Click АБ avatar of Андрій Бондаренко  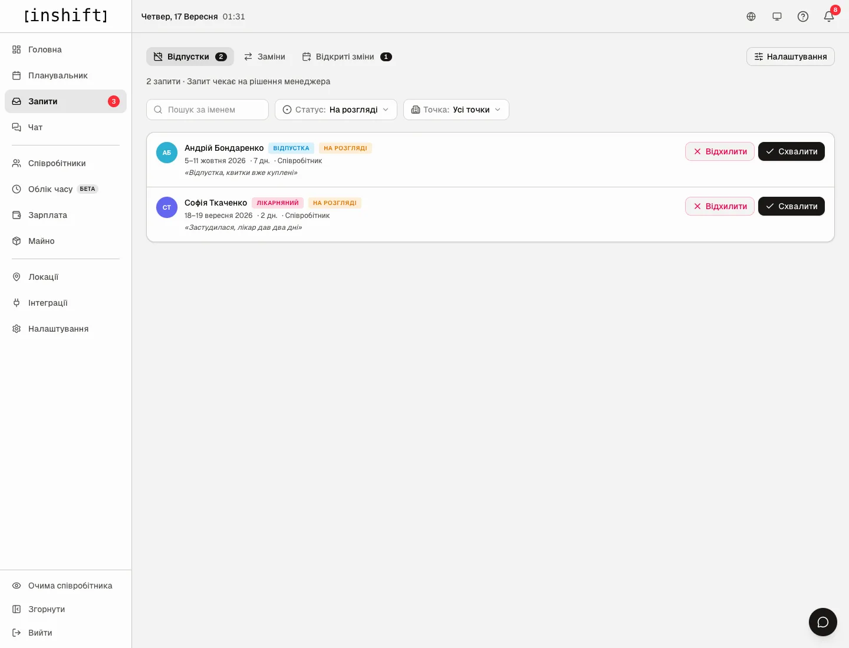pyautogui.click(x=167, y=153)
